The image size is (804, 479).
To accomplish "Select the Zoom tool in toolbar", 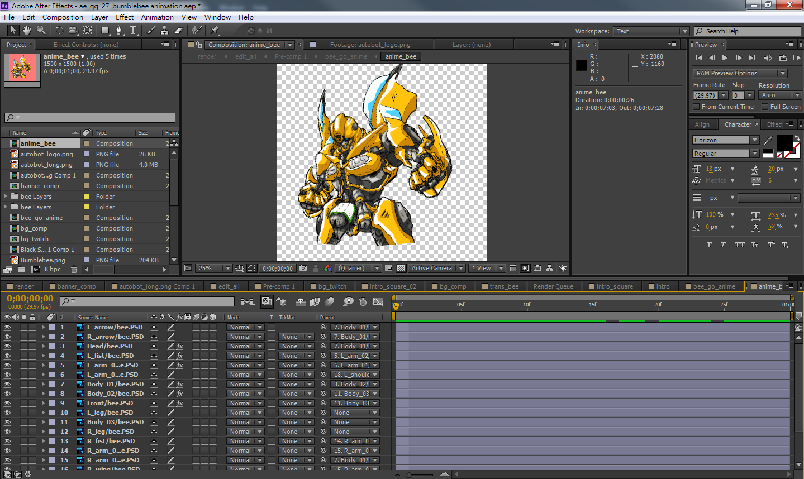I will 41,30.
